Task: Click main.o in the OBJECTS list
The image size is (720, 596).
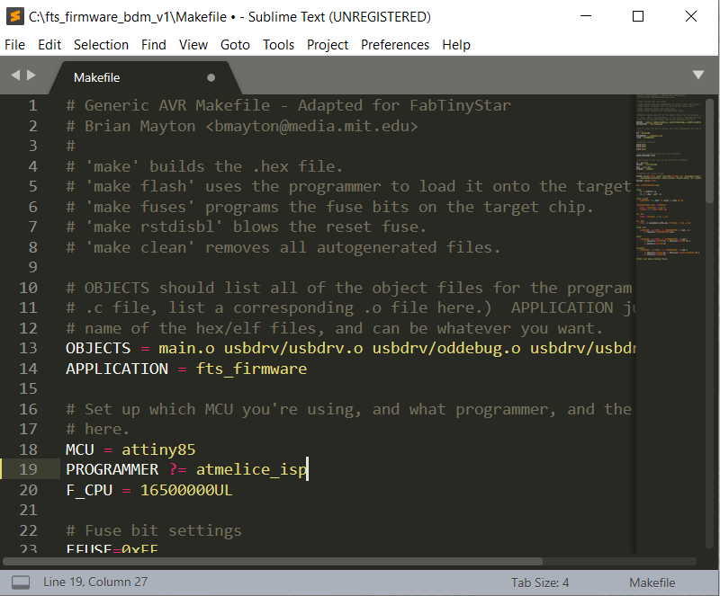Action: pyautogui.click(x=187, y=348)
